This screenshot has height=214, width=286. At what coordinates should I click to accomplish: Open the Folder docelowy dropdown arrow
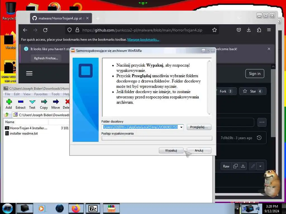[181, 127]
